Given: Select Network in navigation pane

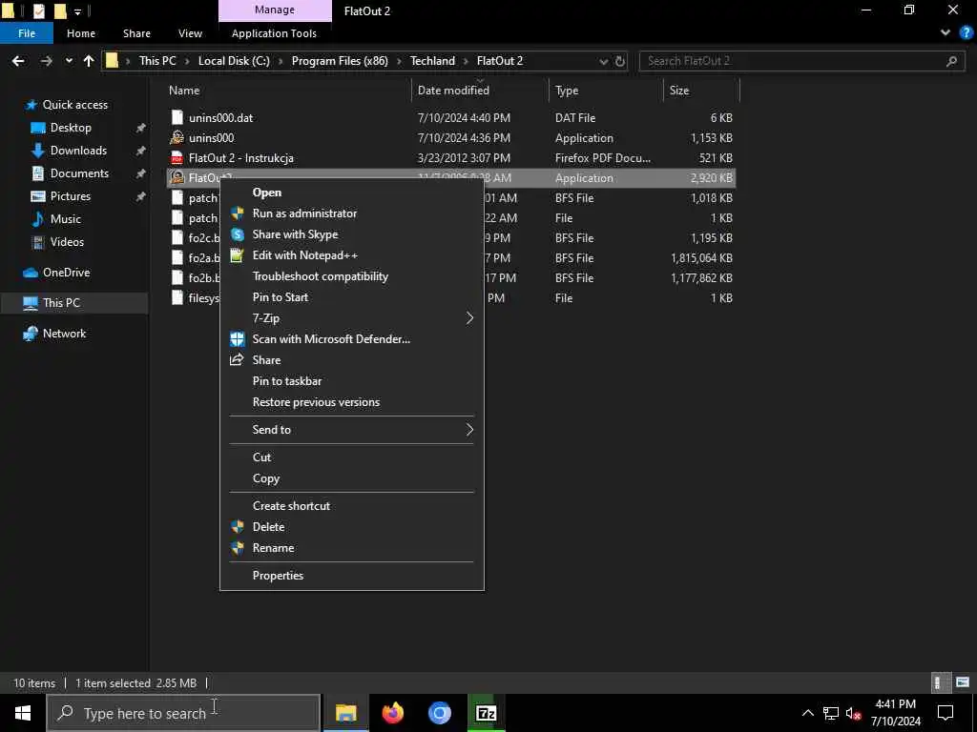Looking at the screenshot, I should (x=64, y=334).
